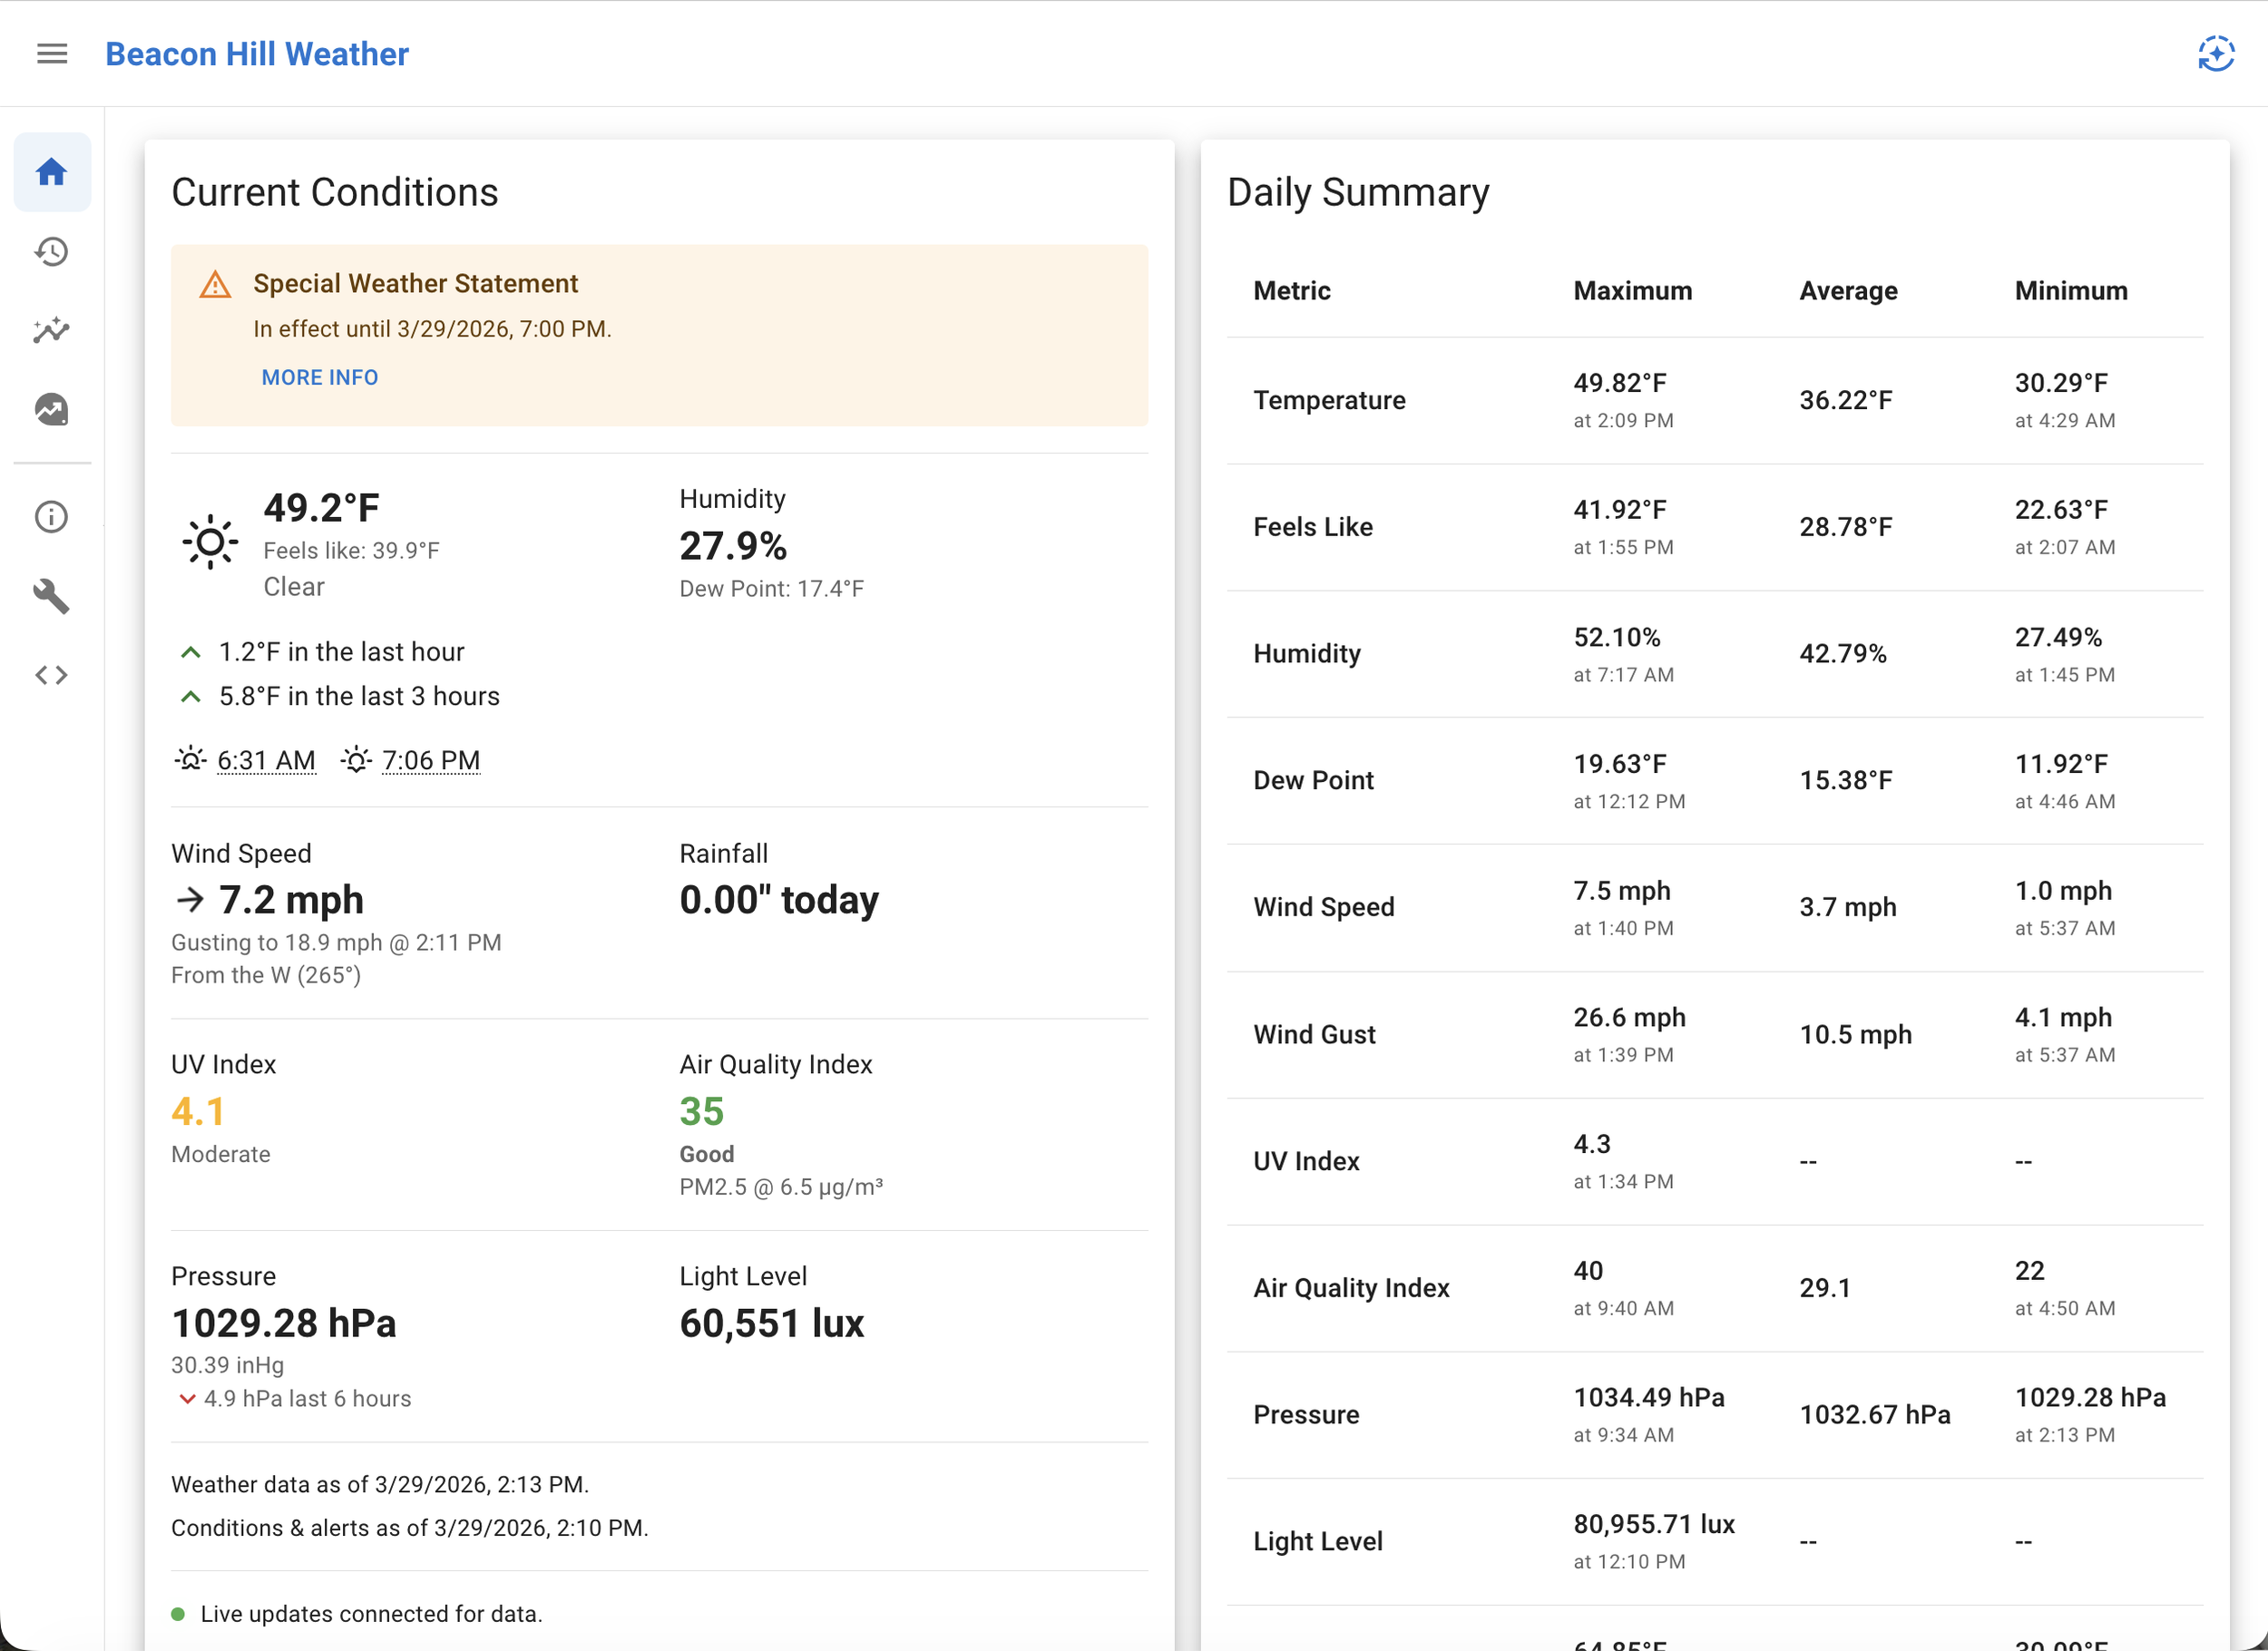Click the Beacon Hill Weather title
Viewport: 2268px width, 1651px height.
coord(256,54)
